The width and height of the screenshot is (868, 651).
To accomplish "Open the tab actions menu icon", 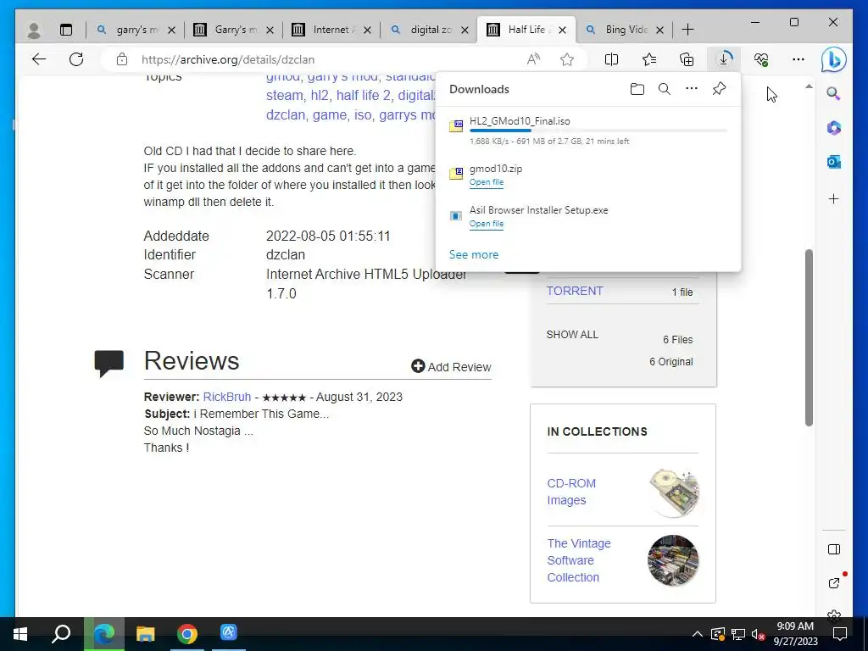I will (66, 30).
